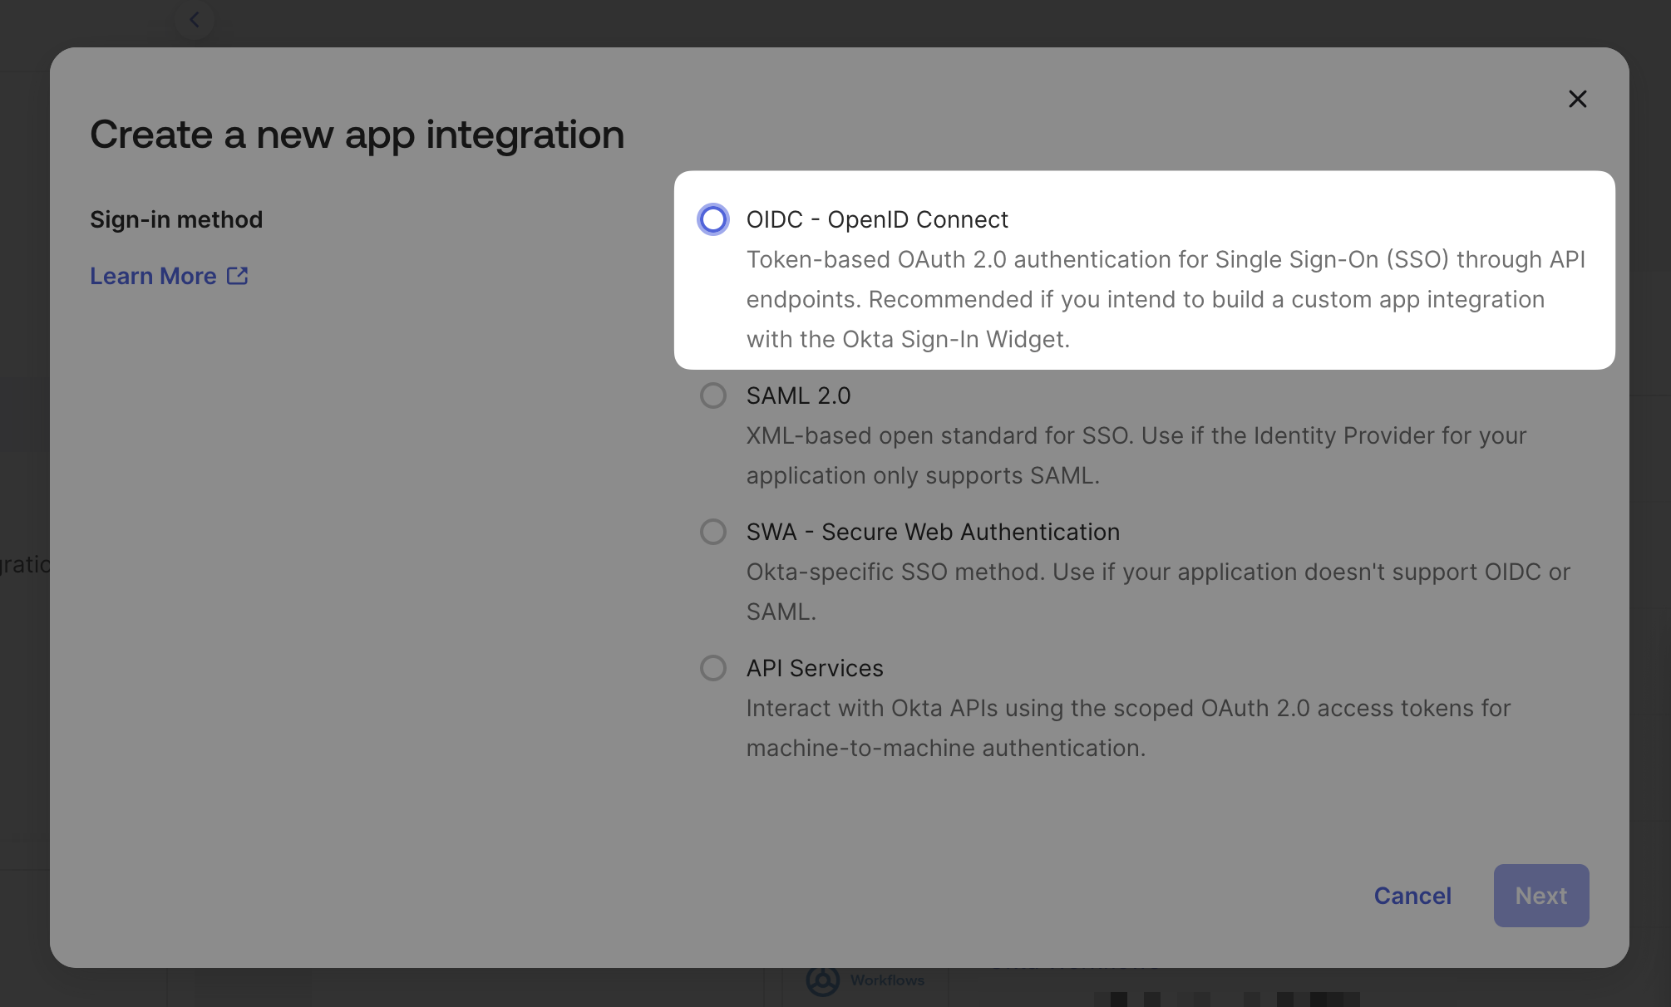1671x1007 pixels.
Task: Click the Create a new app integration title
Action: (x=357, y=135)
